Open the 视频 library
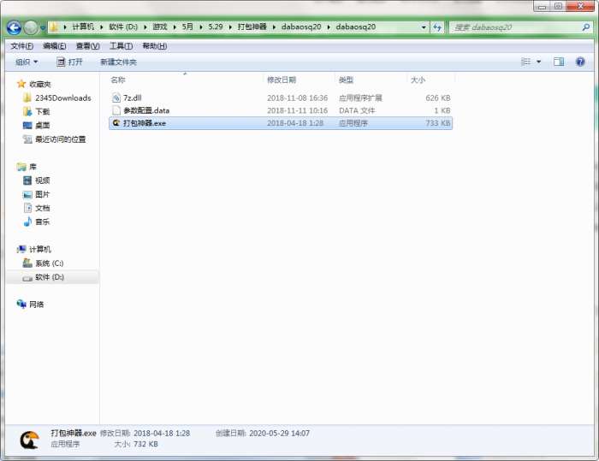 click(43, 180)
